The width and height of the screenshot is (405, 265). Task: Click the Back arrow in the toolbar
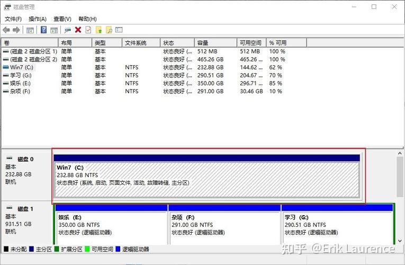6,30
